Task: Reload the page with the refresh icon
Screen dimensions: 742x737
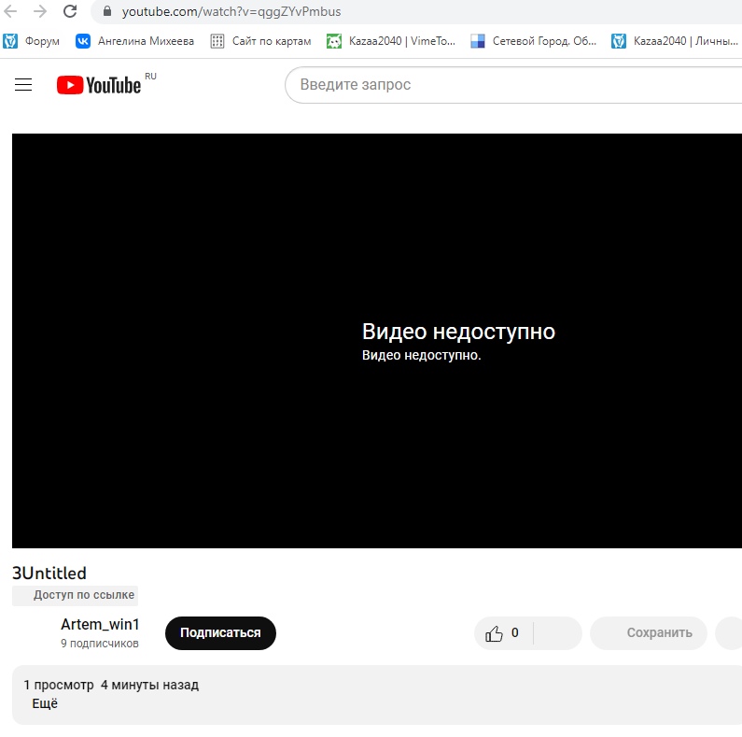Action: [70, 12]
